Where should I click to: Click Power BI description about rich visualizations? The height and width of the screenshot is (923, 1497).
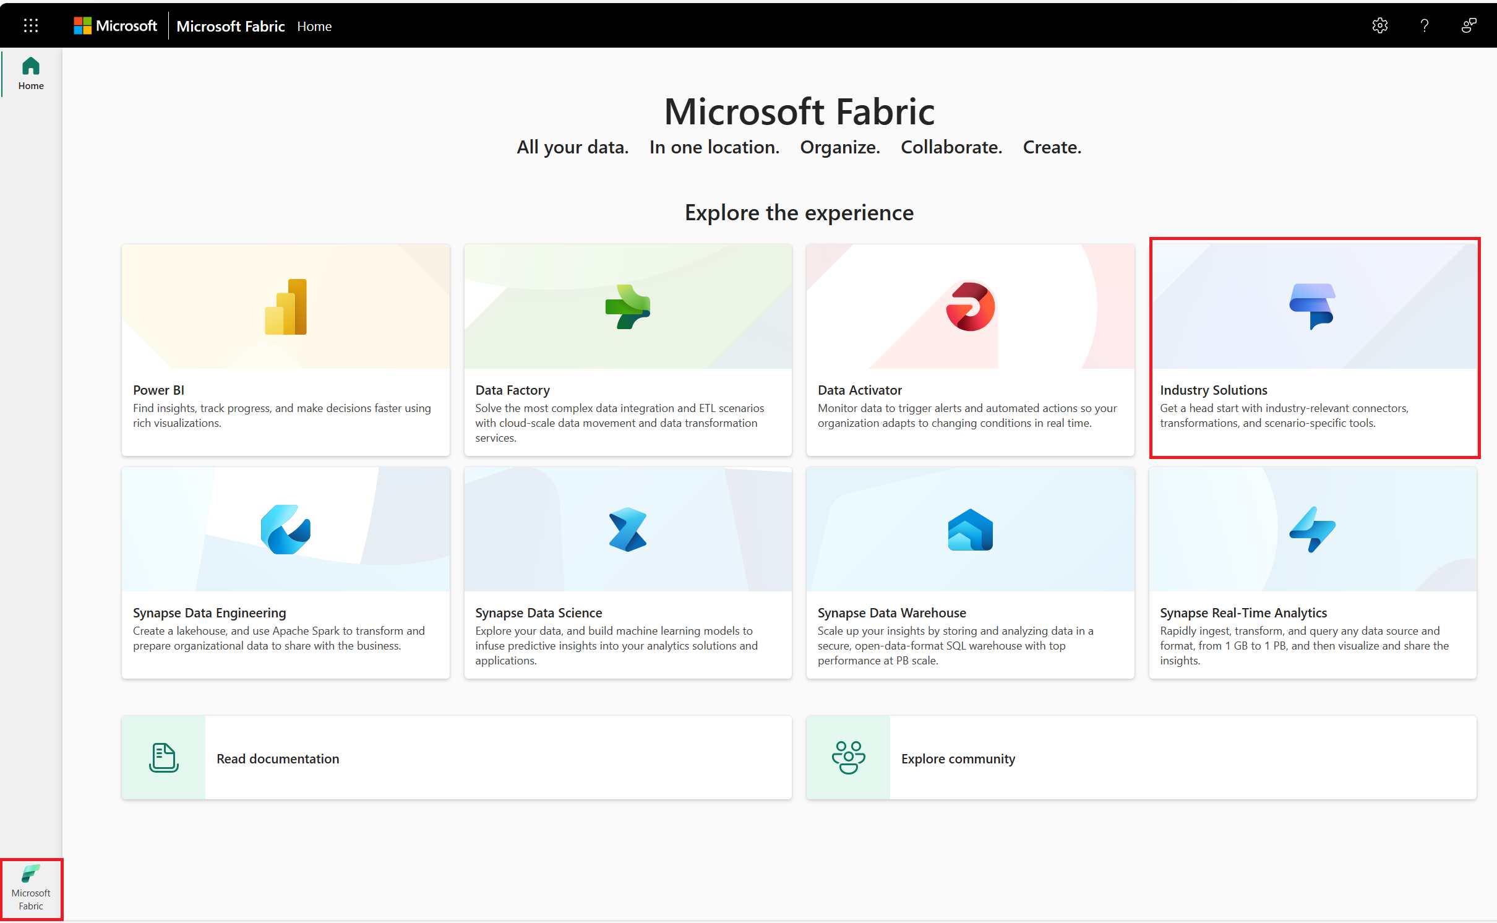[282, 416]
